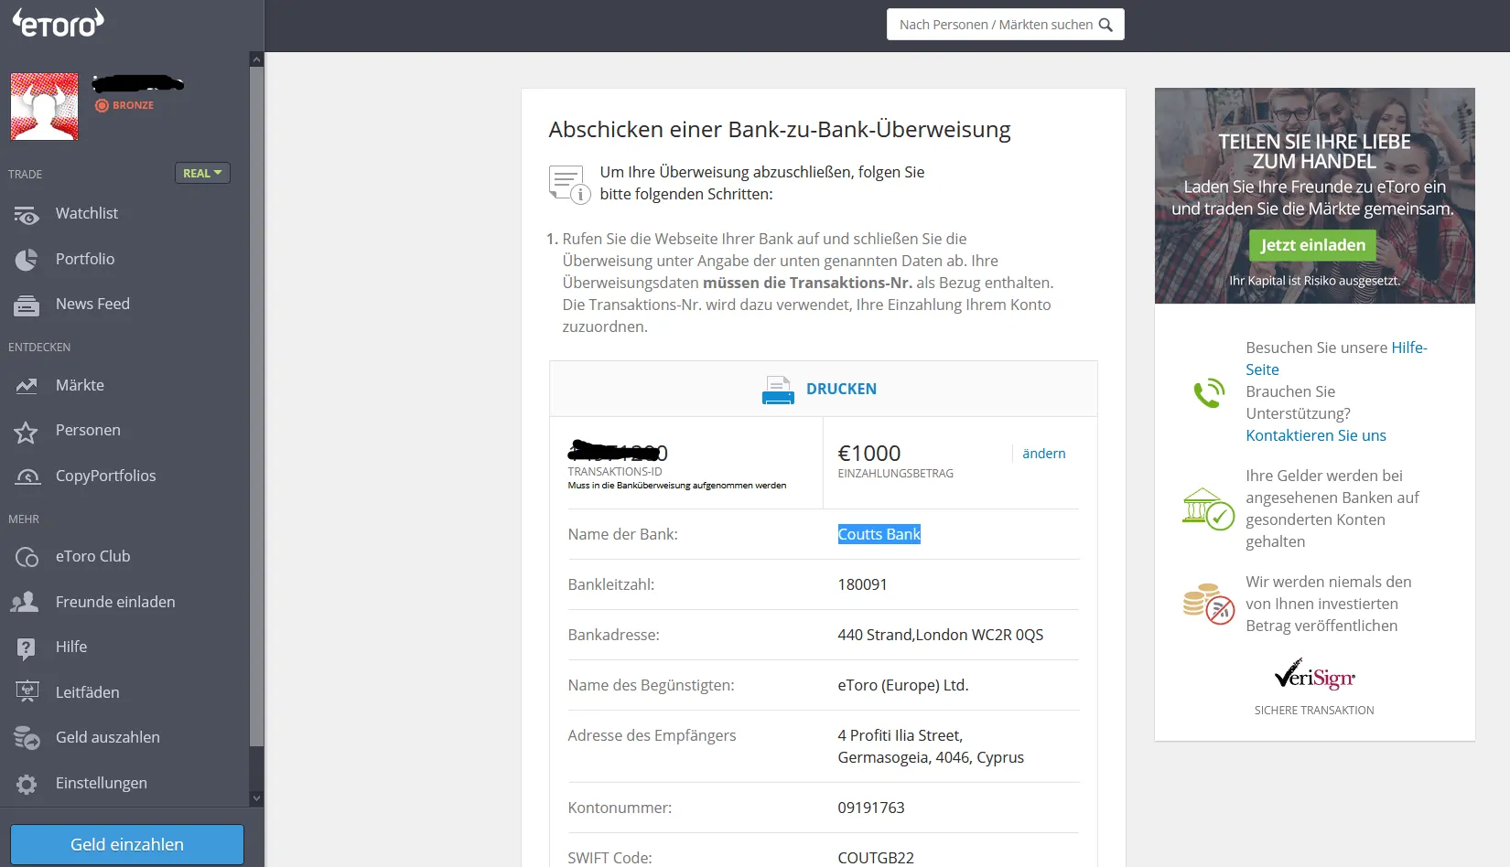1510x867 pixels.
Task: Click the invite friends promo banner image
Action: 1314,196
